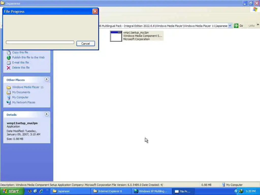Click the Date Modified detail text
This screenshot has height=195, width=260.
(x=23, y=133)
